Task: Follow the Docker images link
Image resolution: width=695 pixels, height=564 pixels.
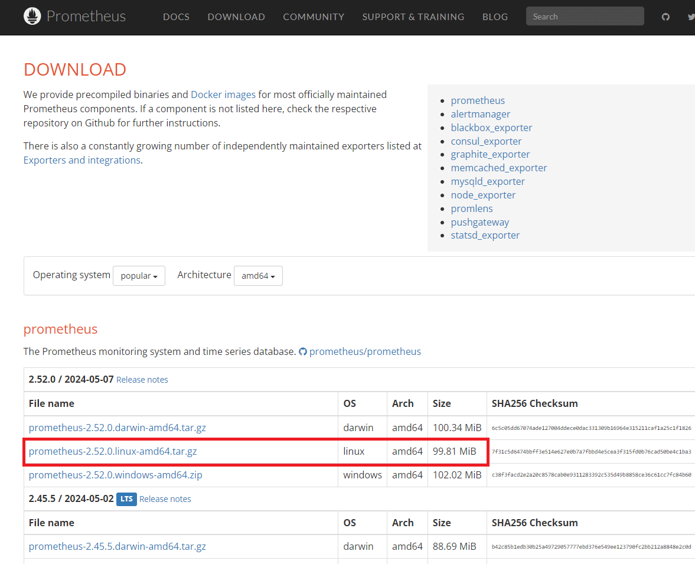Action: (223, 94)
